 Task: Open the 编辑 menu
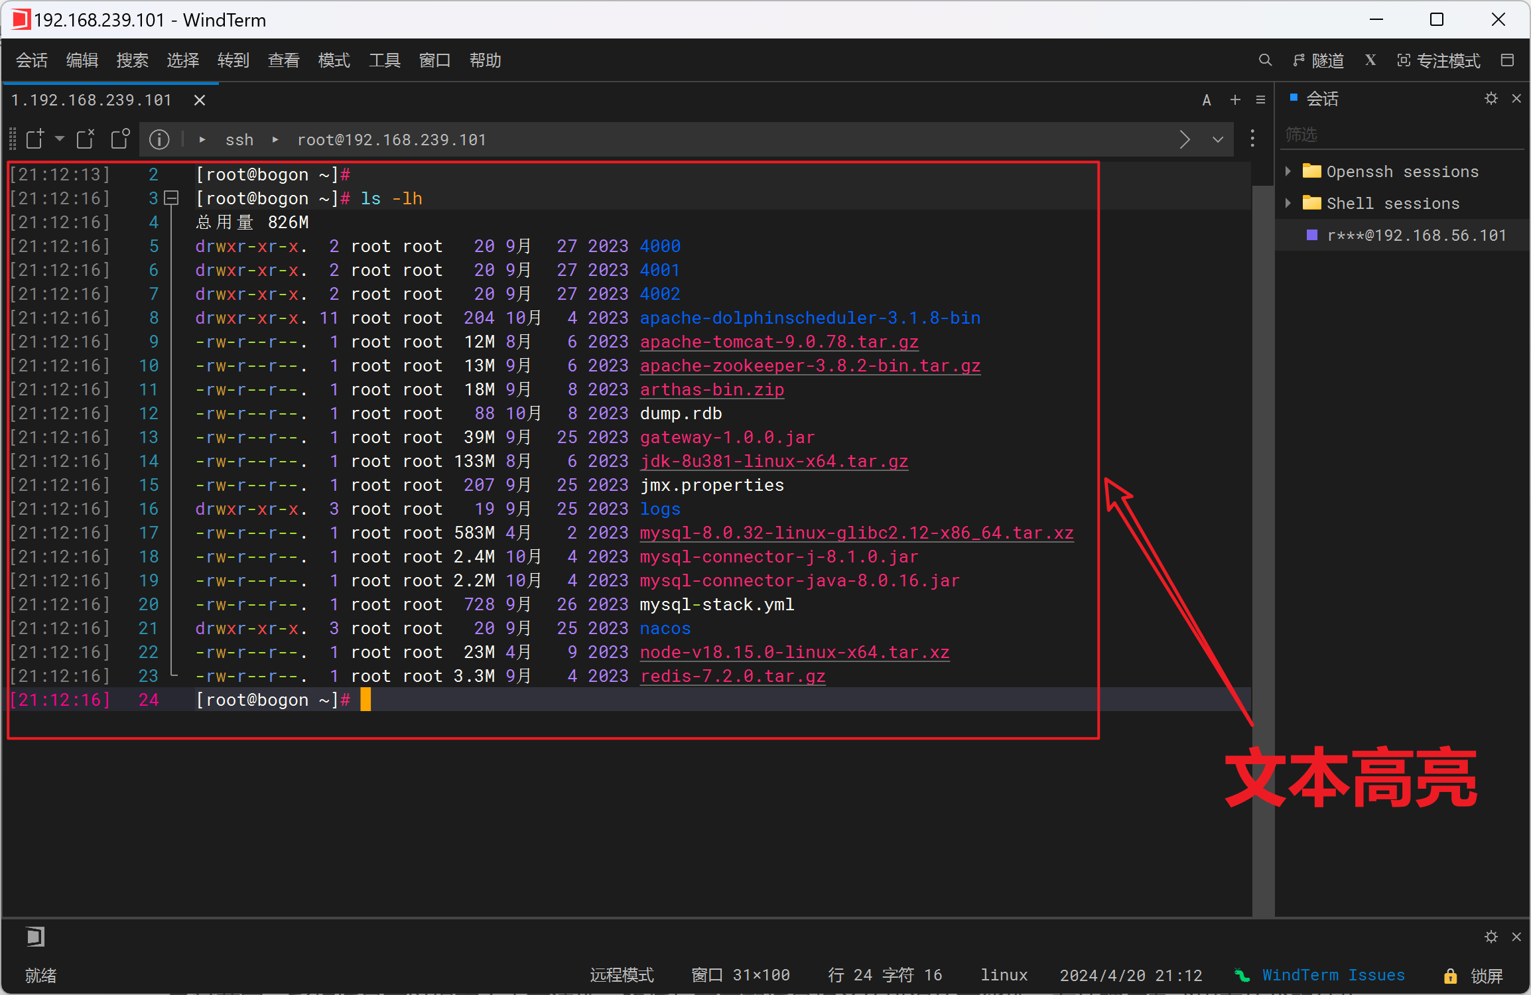click(82, 60)
